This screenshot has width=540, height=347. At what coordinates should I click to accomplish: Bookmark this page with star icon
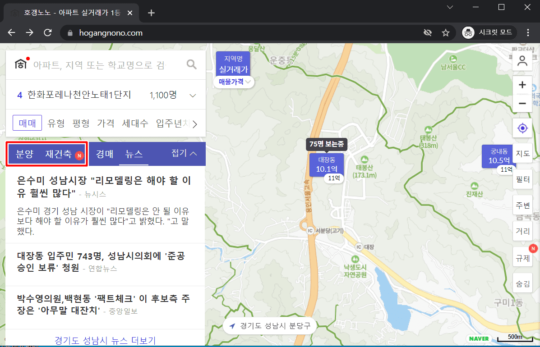[x=446, y=32]
